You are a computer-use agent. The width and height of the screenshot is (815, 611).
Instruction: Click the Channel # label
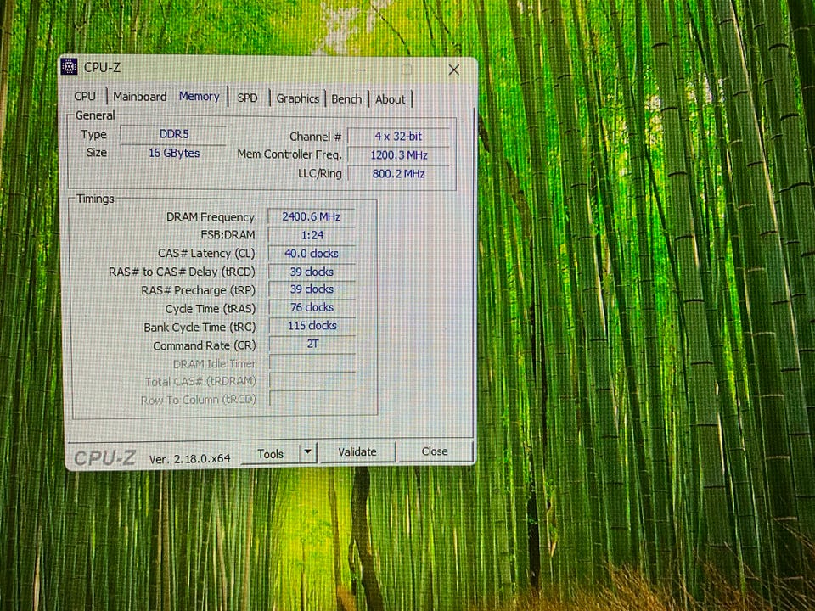click(315, 137)
